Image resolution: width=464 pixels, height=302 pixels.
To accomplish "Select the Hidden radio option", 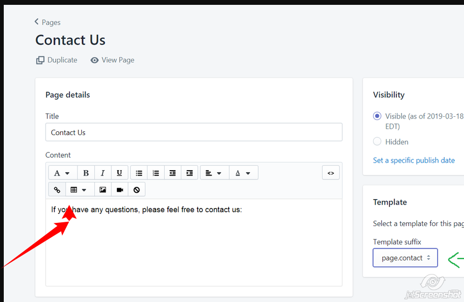I will point(377,142).
